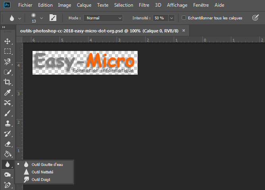The image size is (265, 190).
Task: Select the Sponge tool icon
Action: pyautogui.click(x=7, y=175)
